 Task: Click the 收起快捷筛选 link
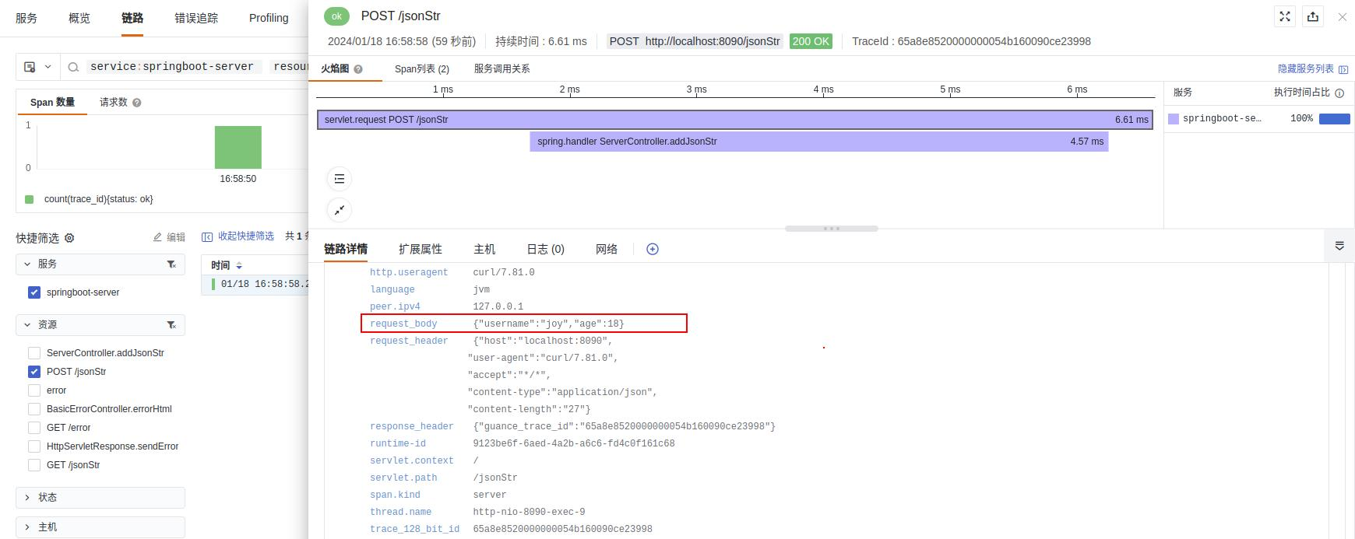[x=246, y=236]
